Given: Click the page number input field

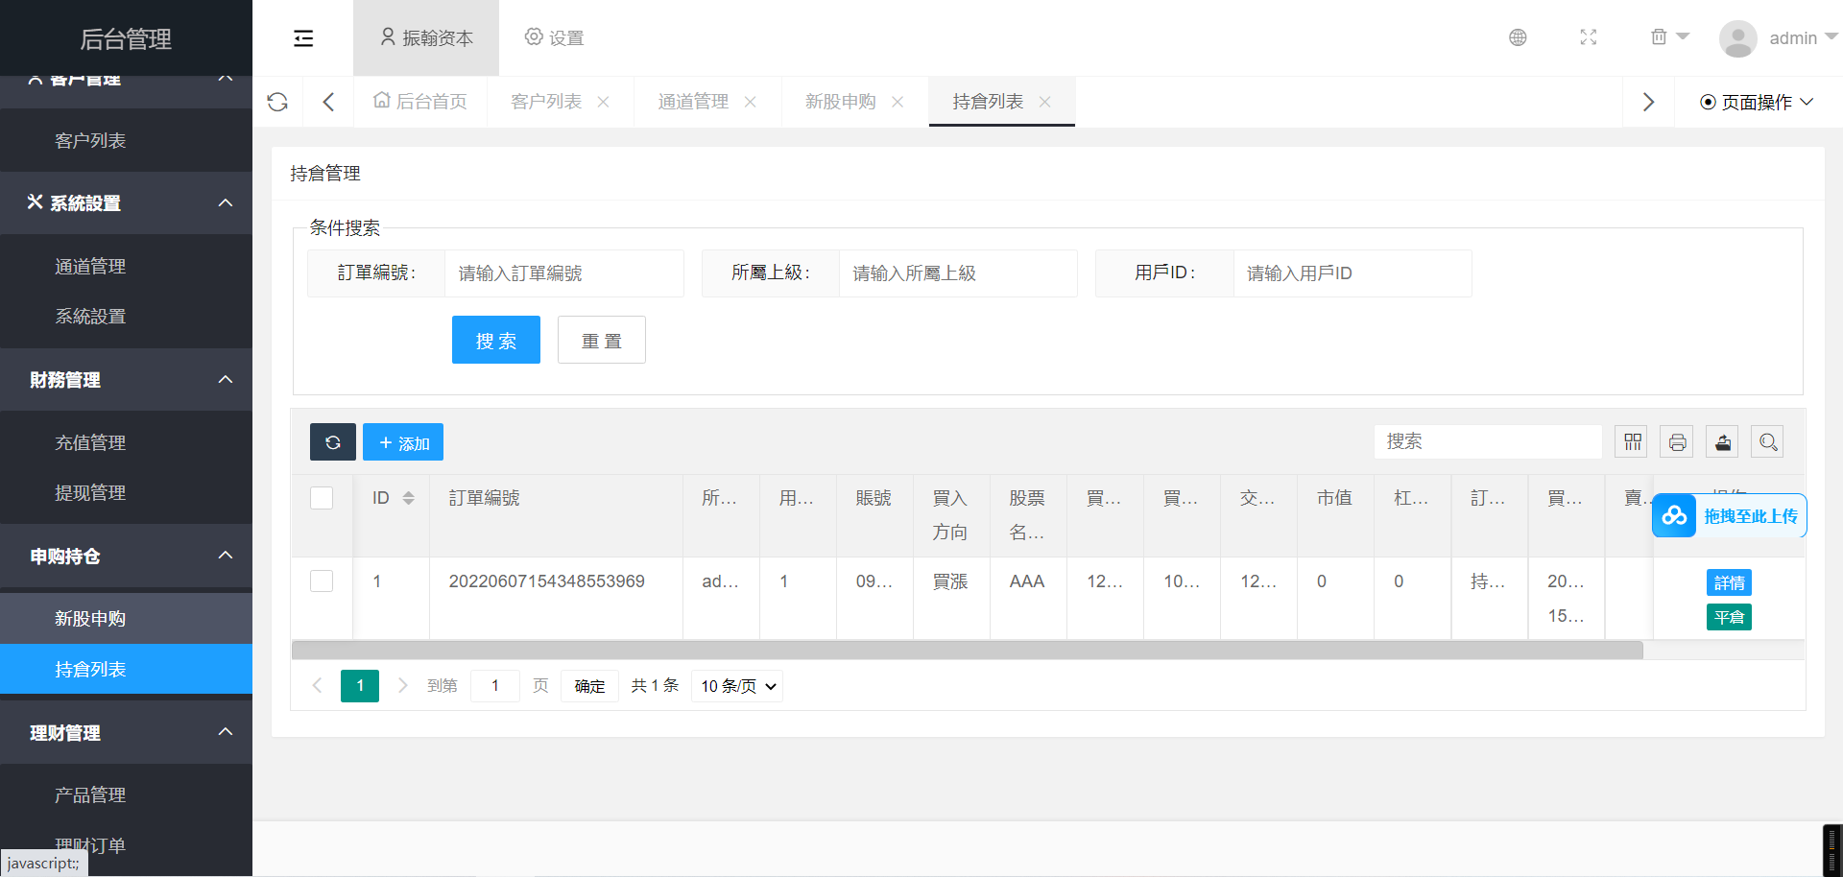Looking at the screenshot, I should [x=495, y=685].
